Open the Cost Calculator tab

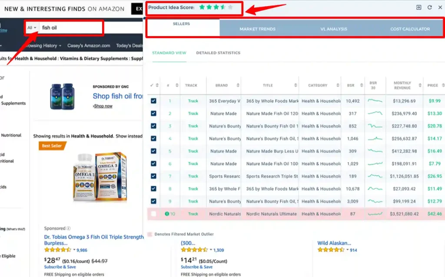(410, 29)
